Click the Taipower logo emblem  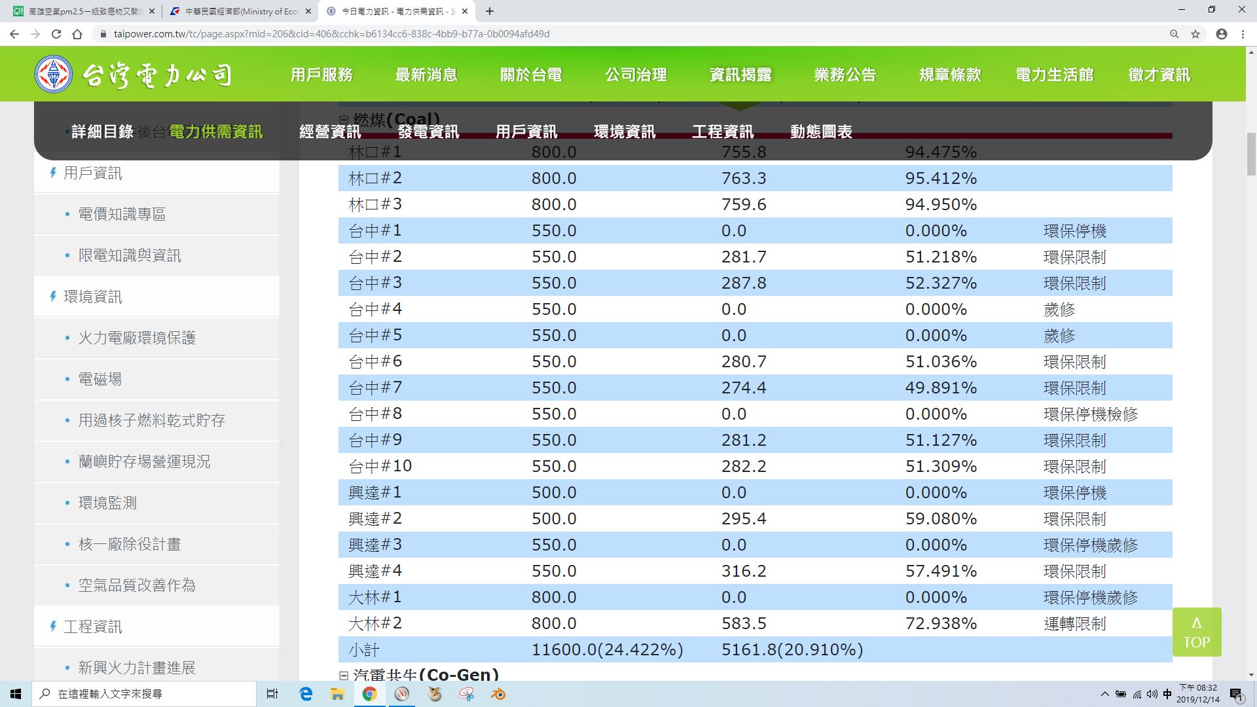coord(53,74)
